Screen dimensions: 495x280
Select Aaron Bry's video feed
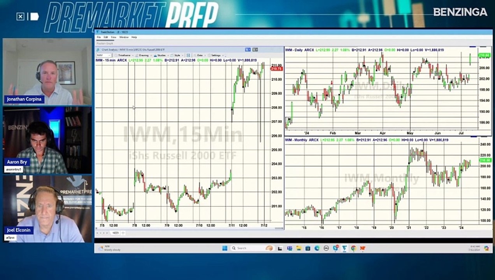click(47, 140)
